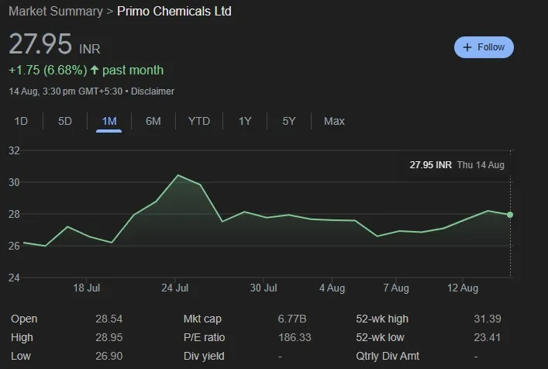Open the Market Summary breadcrumb link
This screenshot has height=369, width=548.
[55, 12]
